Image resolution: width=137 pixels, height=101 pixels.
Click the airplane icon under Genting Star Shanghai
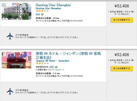coord(10,36)
